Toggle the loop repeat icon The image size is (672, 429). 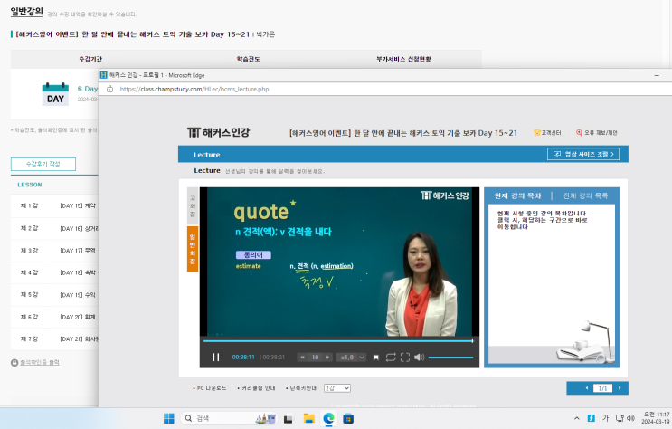coord(391,357)
